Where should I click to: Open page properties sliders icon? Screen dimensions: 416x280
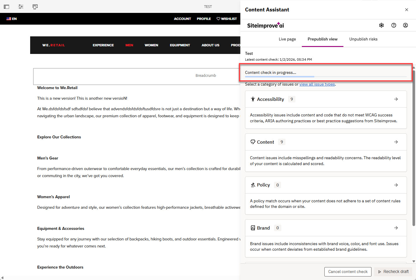tap(21, 6)
